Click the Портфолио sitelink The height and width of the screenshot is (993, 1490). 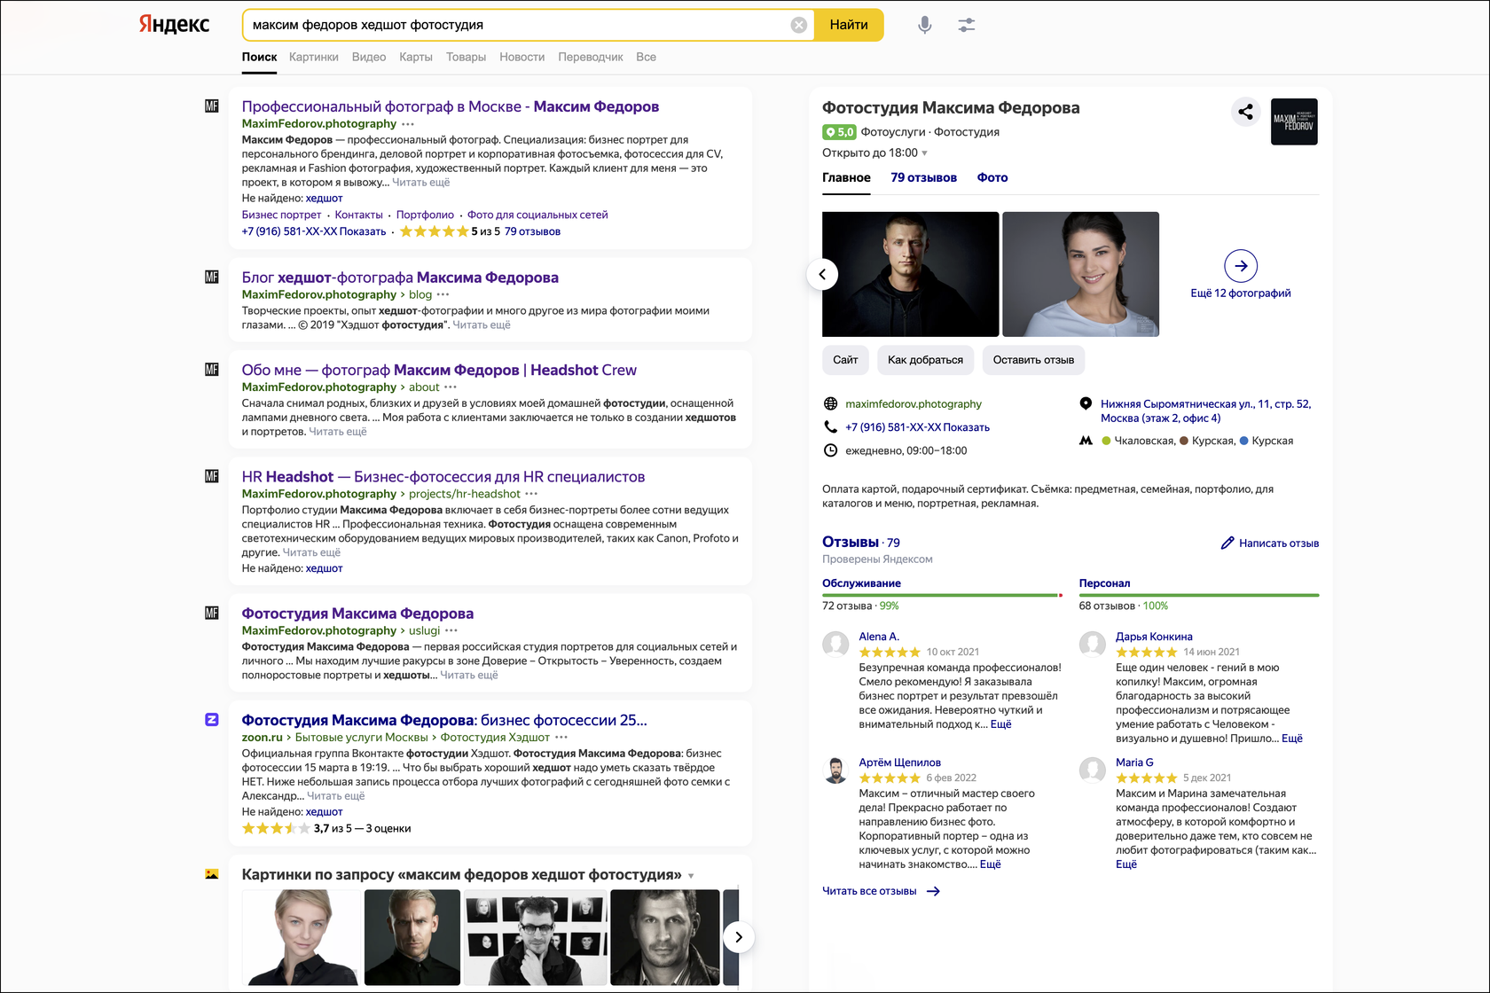tap(425, 215)
